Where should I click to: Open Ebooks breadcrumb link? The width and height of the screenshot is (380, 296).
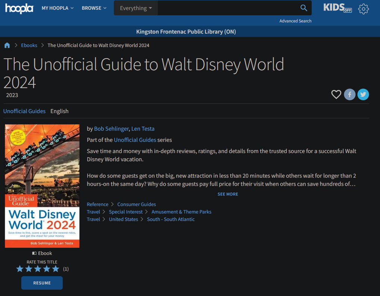click(x=29, y=45)
